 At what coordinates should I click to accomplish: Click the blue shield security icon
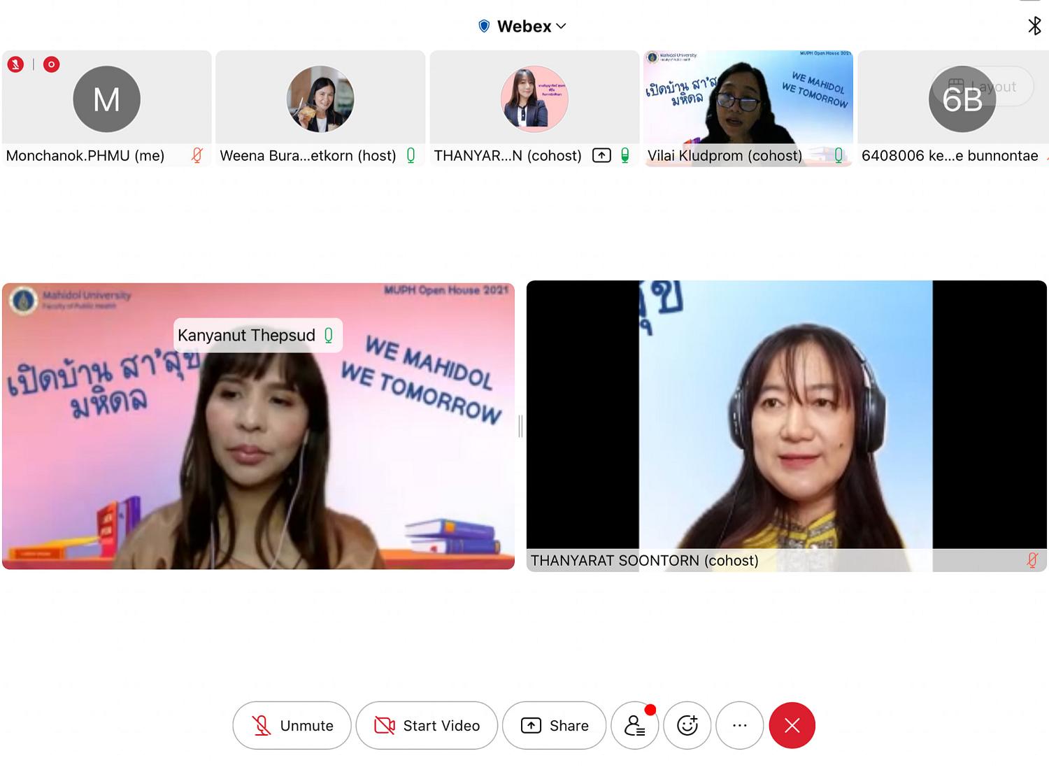pos(484,27)
